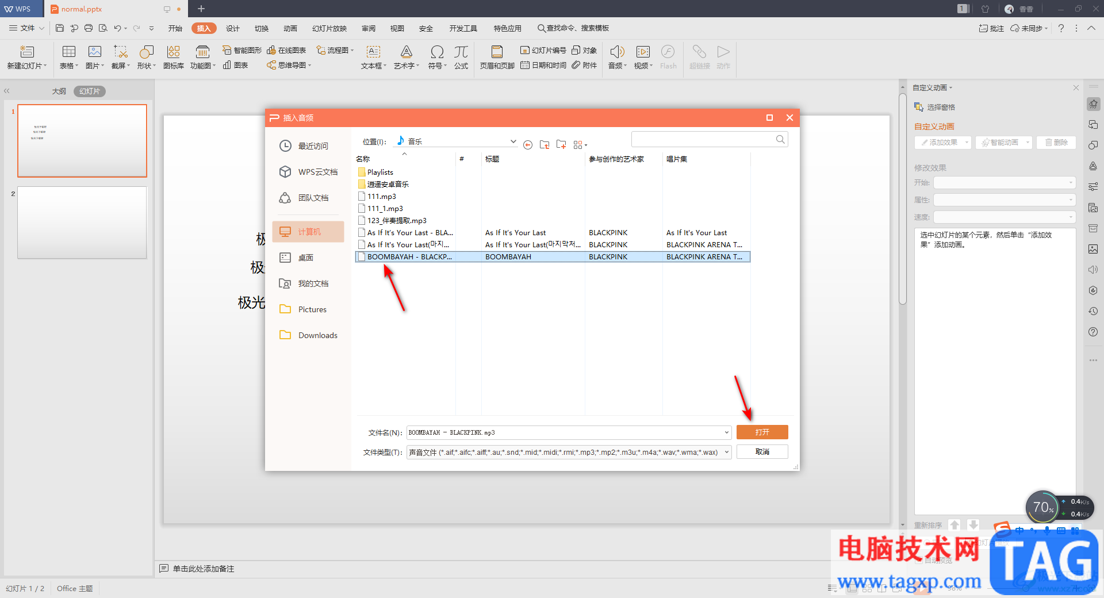
Task: Open the Flowchart (流程图) dropdown
Action: 335,51
